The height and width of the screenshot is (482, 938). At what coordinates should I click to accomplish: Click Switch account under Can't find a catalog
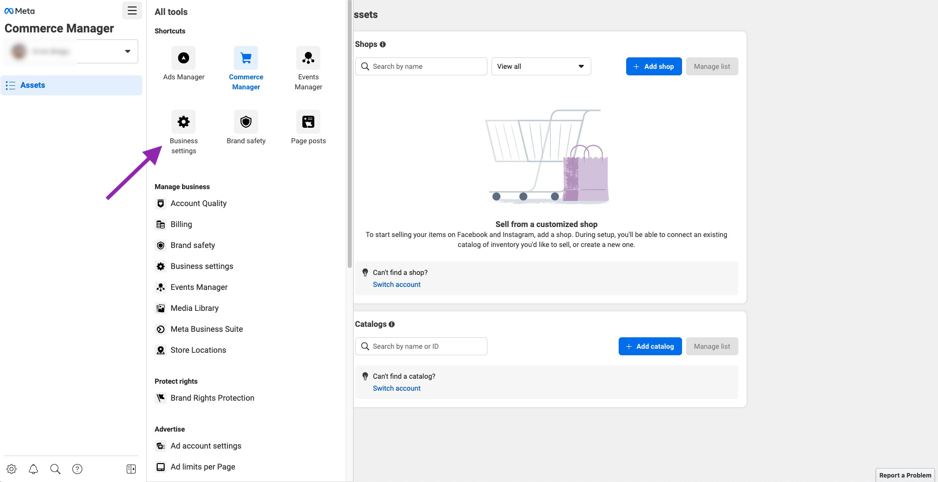click(x=397, y=388)
